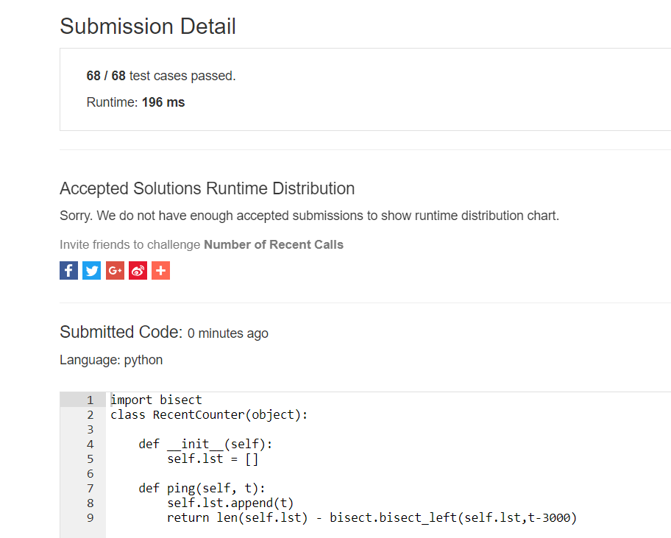Screen dimensions: 671x538
Task: Click the class RecentCounter definition line
Action: (x=209, y=415)
